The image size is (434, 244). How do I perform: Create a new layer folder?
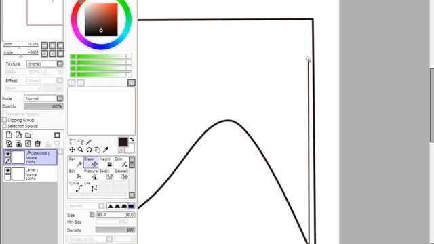[x=28, y=135]
